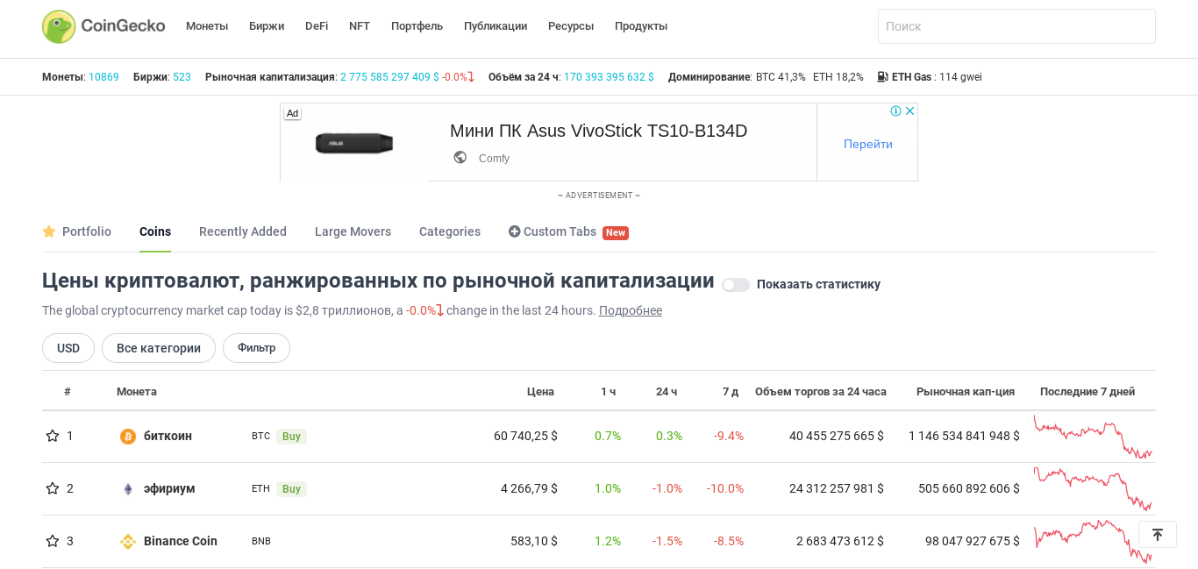Click the Bitcoin coin icon

[128, 437]
